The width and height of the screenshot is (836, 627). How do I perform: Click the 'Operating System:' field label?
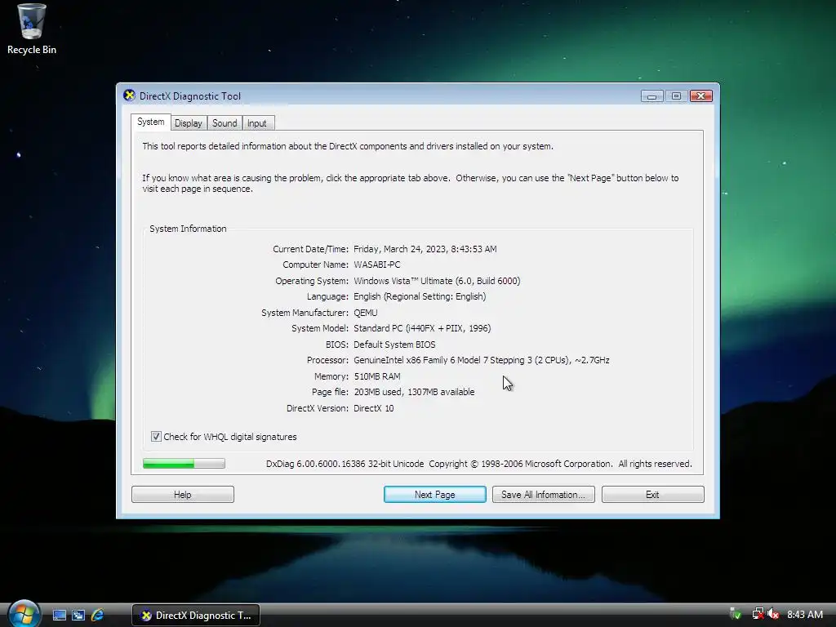click(311, 281)
